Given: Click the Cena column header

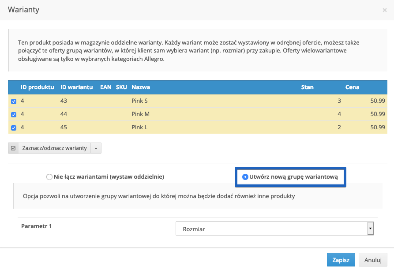Looking at the screenshot, I should point(353,87).
